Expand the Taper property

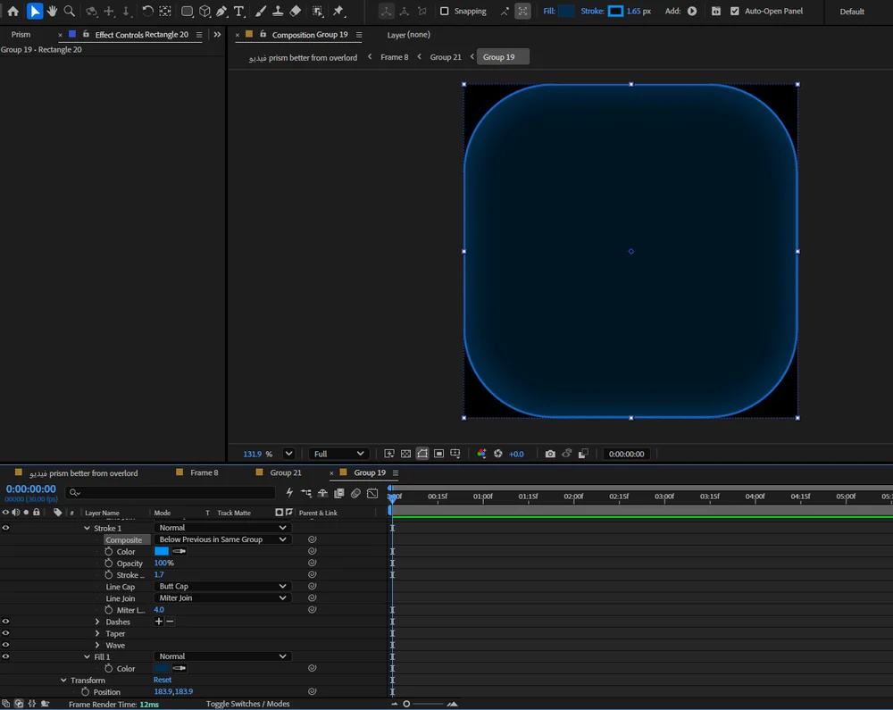(97, 633)
